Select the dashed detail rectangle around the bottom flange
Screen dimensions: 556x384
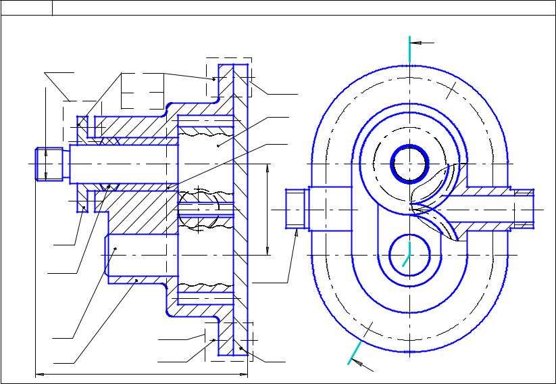click(229, 342)
